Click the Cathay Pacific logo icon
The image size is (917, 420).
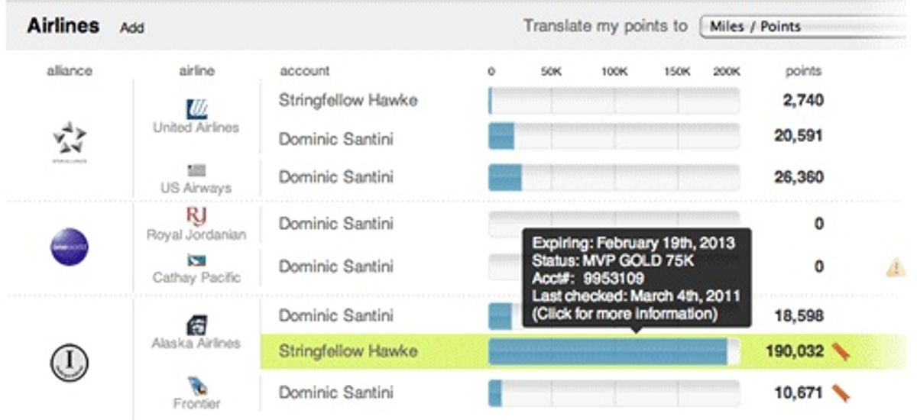point(196,261)
